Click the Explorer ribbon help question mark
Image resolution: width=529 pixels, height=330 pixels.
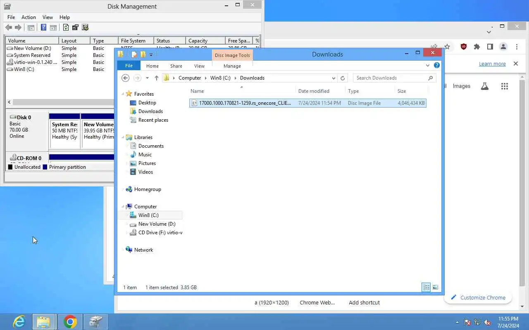pos(437,65)
